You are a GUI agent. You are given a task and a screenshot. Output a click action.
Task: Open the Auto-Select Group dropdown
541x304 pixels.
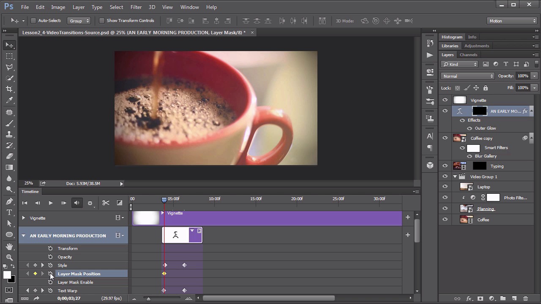pyautogui.click(x=79, y=21)
